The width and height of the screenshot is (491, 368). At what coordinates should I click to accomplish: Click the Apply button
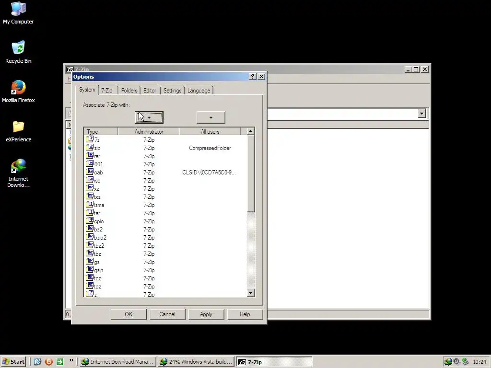click(206, 314)
